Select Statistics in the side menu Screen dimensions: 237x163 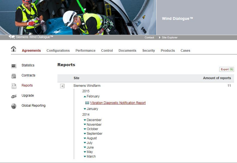[28, 65]
